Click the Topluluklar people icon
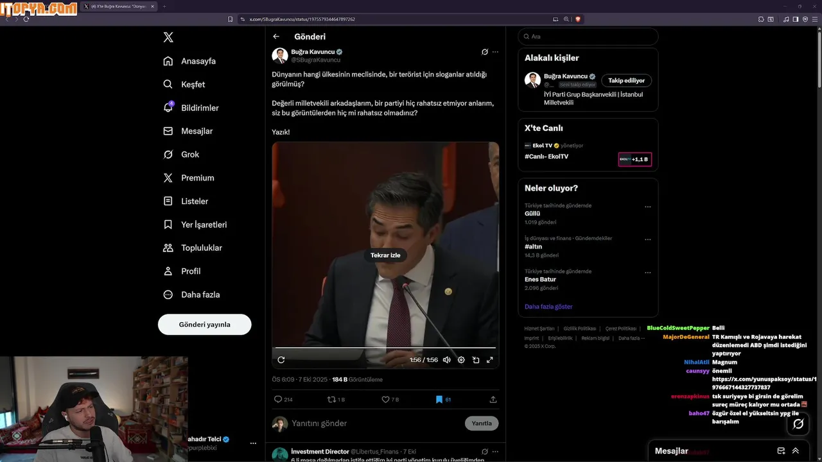This screenshot has width=822, height=462. coord(168,248)
